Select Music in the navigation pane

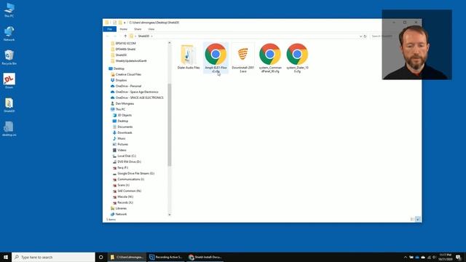click(x=122, y=138)
